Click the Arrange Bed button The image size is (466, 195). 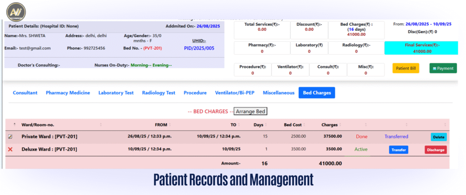point(250,112)
